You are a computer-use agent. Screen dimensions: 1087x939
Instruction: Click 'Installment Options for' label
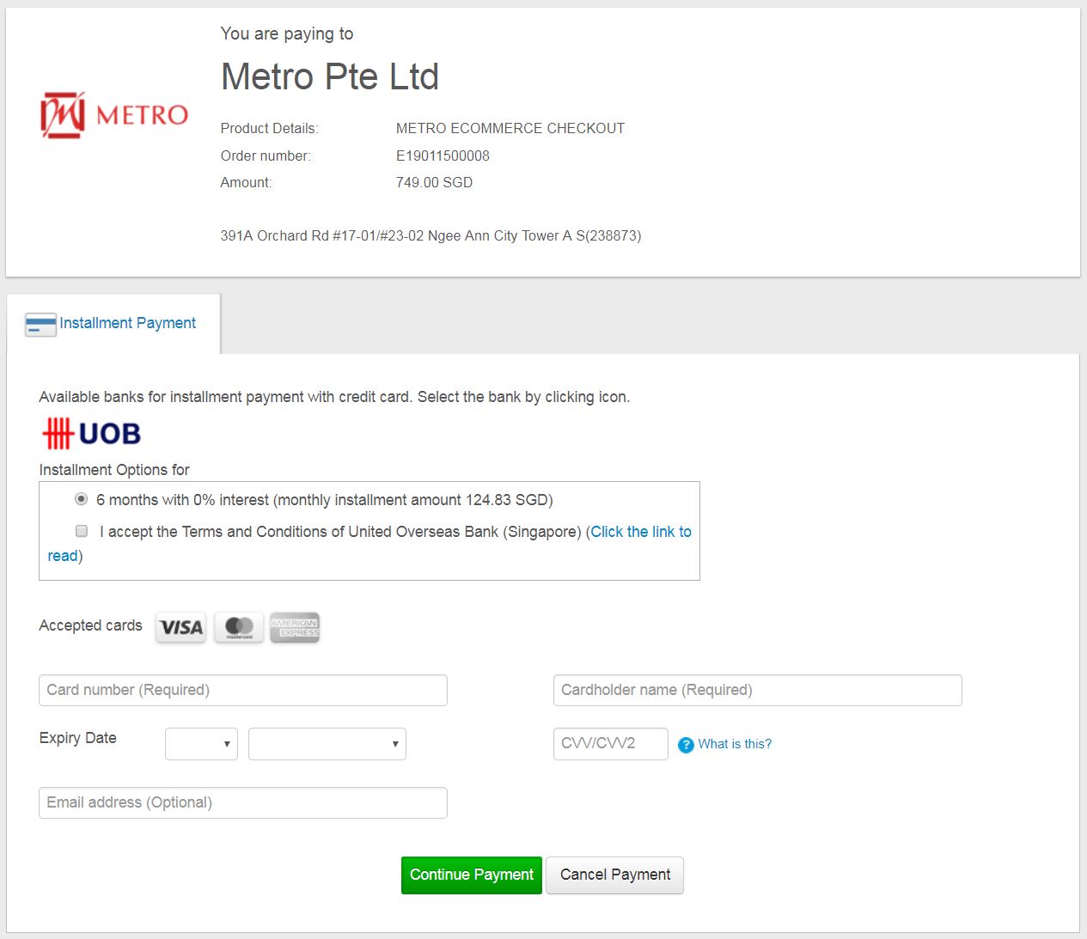(114, 470)
